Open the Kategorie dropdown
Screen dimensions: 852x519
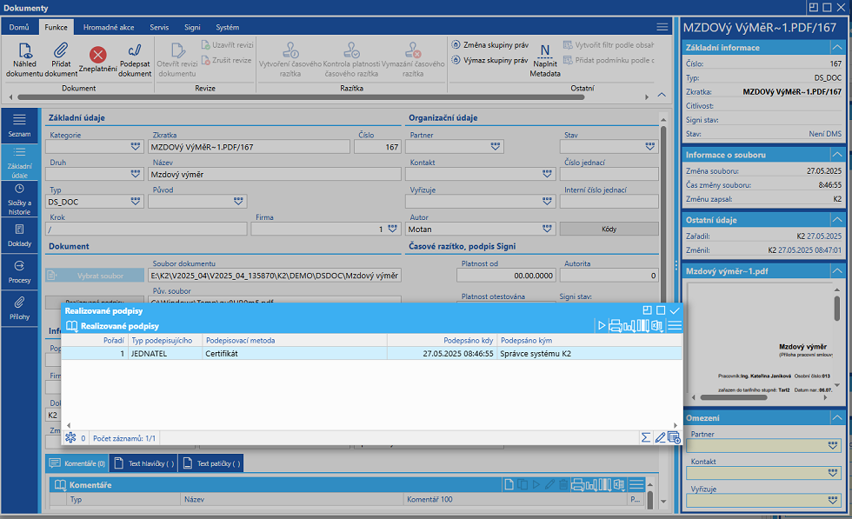tap(136, 147)
